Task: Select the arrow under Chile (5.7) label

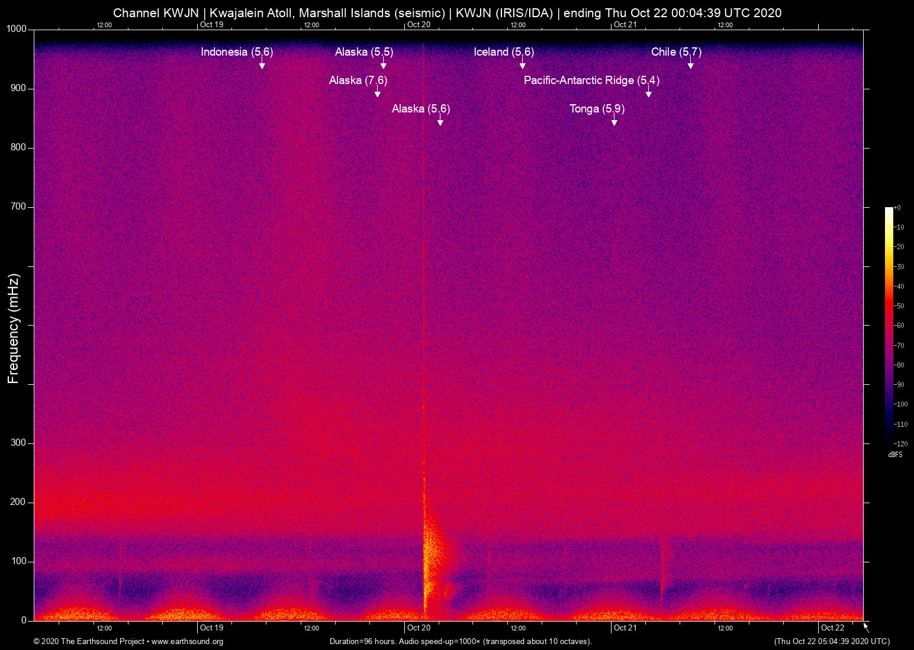Action: (690, 65)
